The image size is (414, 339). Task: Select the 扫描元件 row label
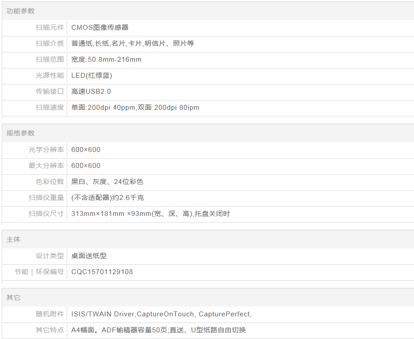(50, 28)
